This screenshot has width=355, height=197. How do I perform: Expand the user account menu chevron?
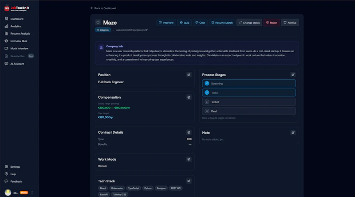click(x=32, y=193)
